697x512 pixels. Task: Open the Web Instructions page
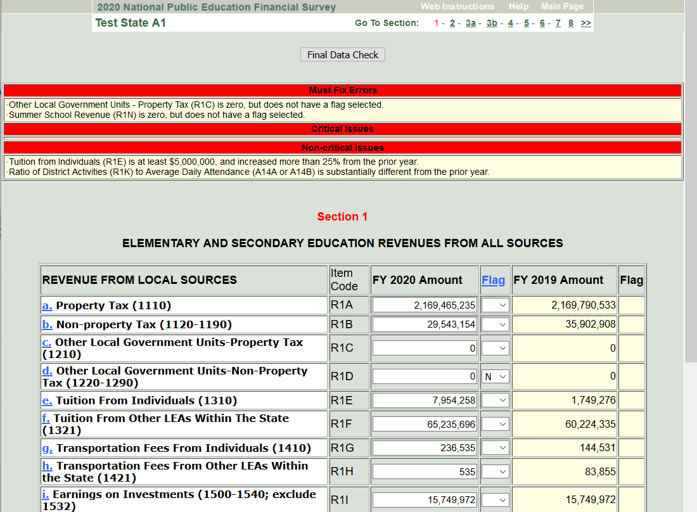tap(457, 6)
